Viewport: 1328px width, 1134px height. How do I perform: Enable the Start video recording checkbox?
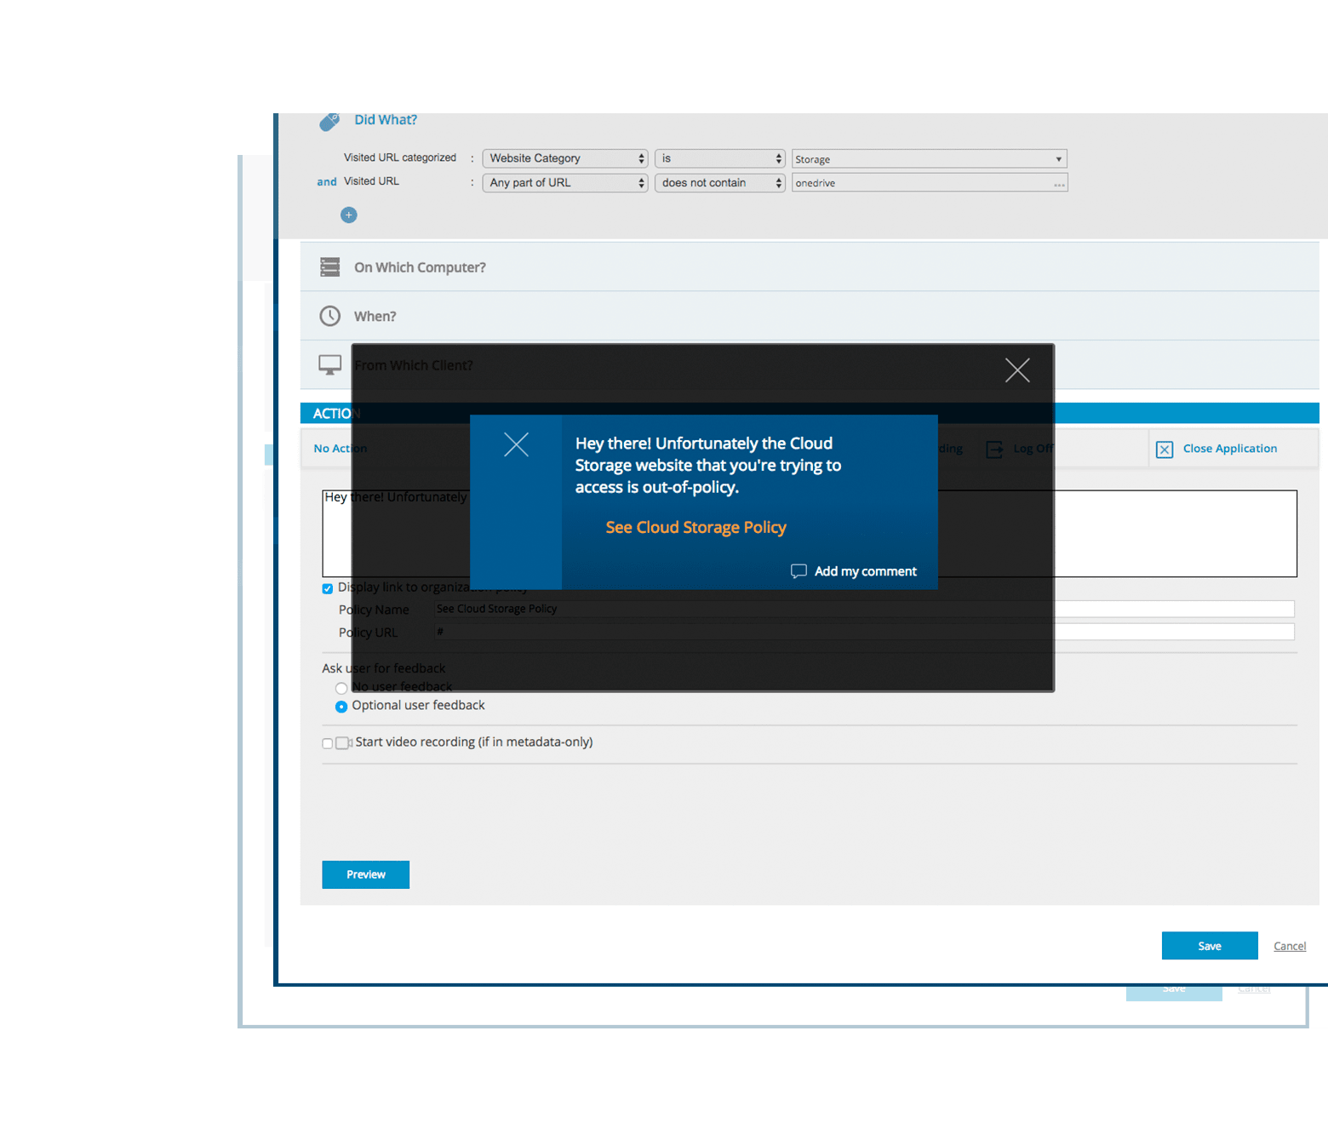click(x=326, y=742)
